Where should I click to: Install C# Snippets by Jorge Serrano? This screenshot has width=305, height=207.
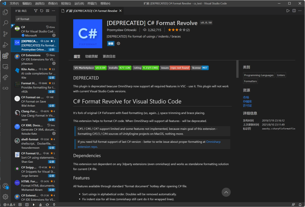52,176
